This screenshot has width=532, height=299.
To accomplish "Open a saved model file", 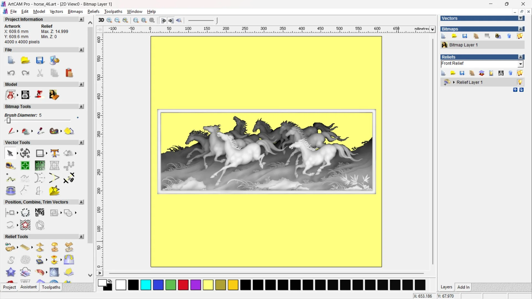I will [x=25, y=60].
